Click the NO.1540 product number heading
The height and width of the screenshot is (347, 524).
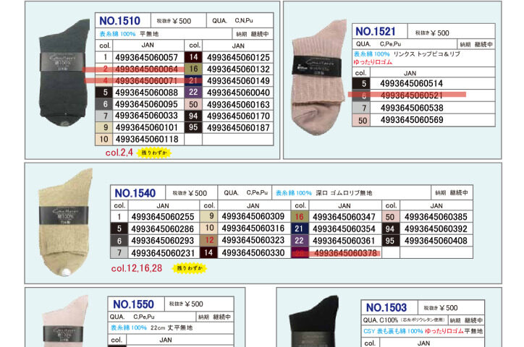[x=135, y=193]
